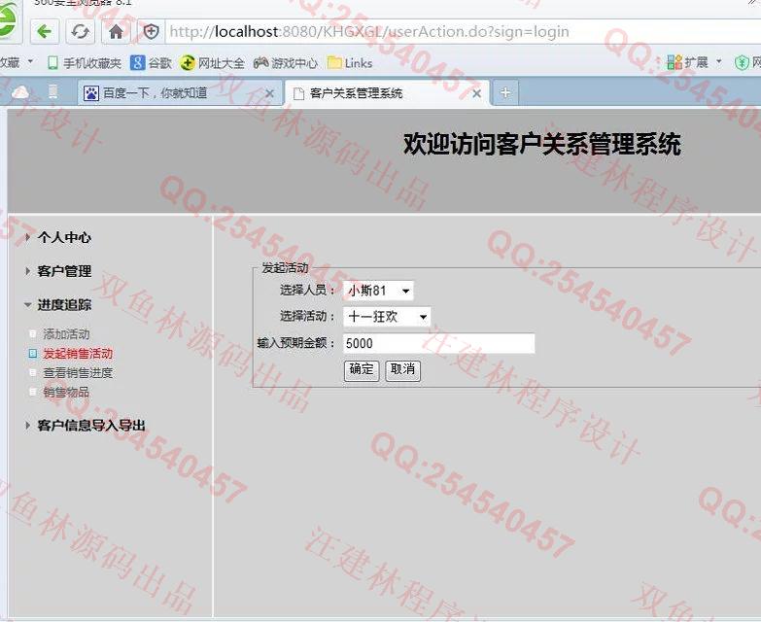Reload the page with the refresh icon

pyautogui.click(x=80, y=32)
